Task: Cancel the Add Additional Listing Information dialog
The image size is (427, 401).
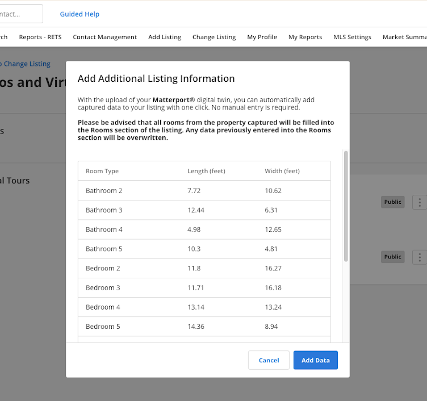Action: pos(269,360)
